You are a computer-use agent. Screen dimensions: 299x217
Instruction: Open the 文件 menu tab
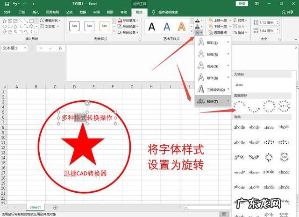[x=7, y=12]
